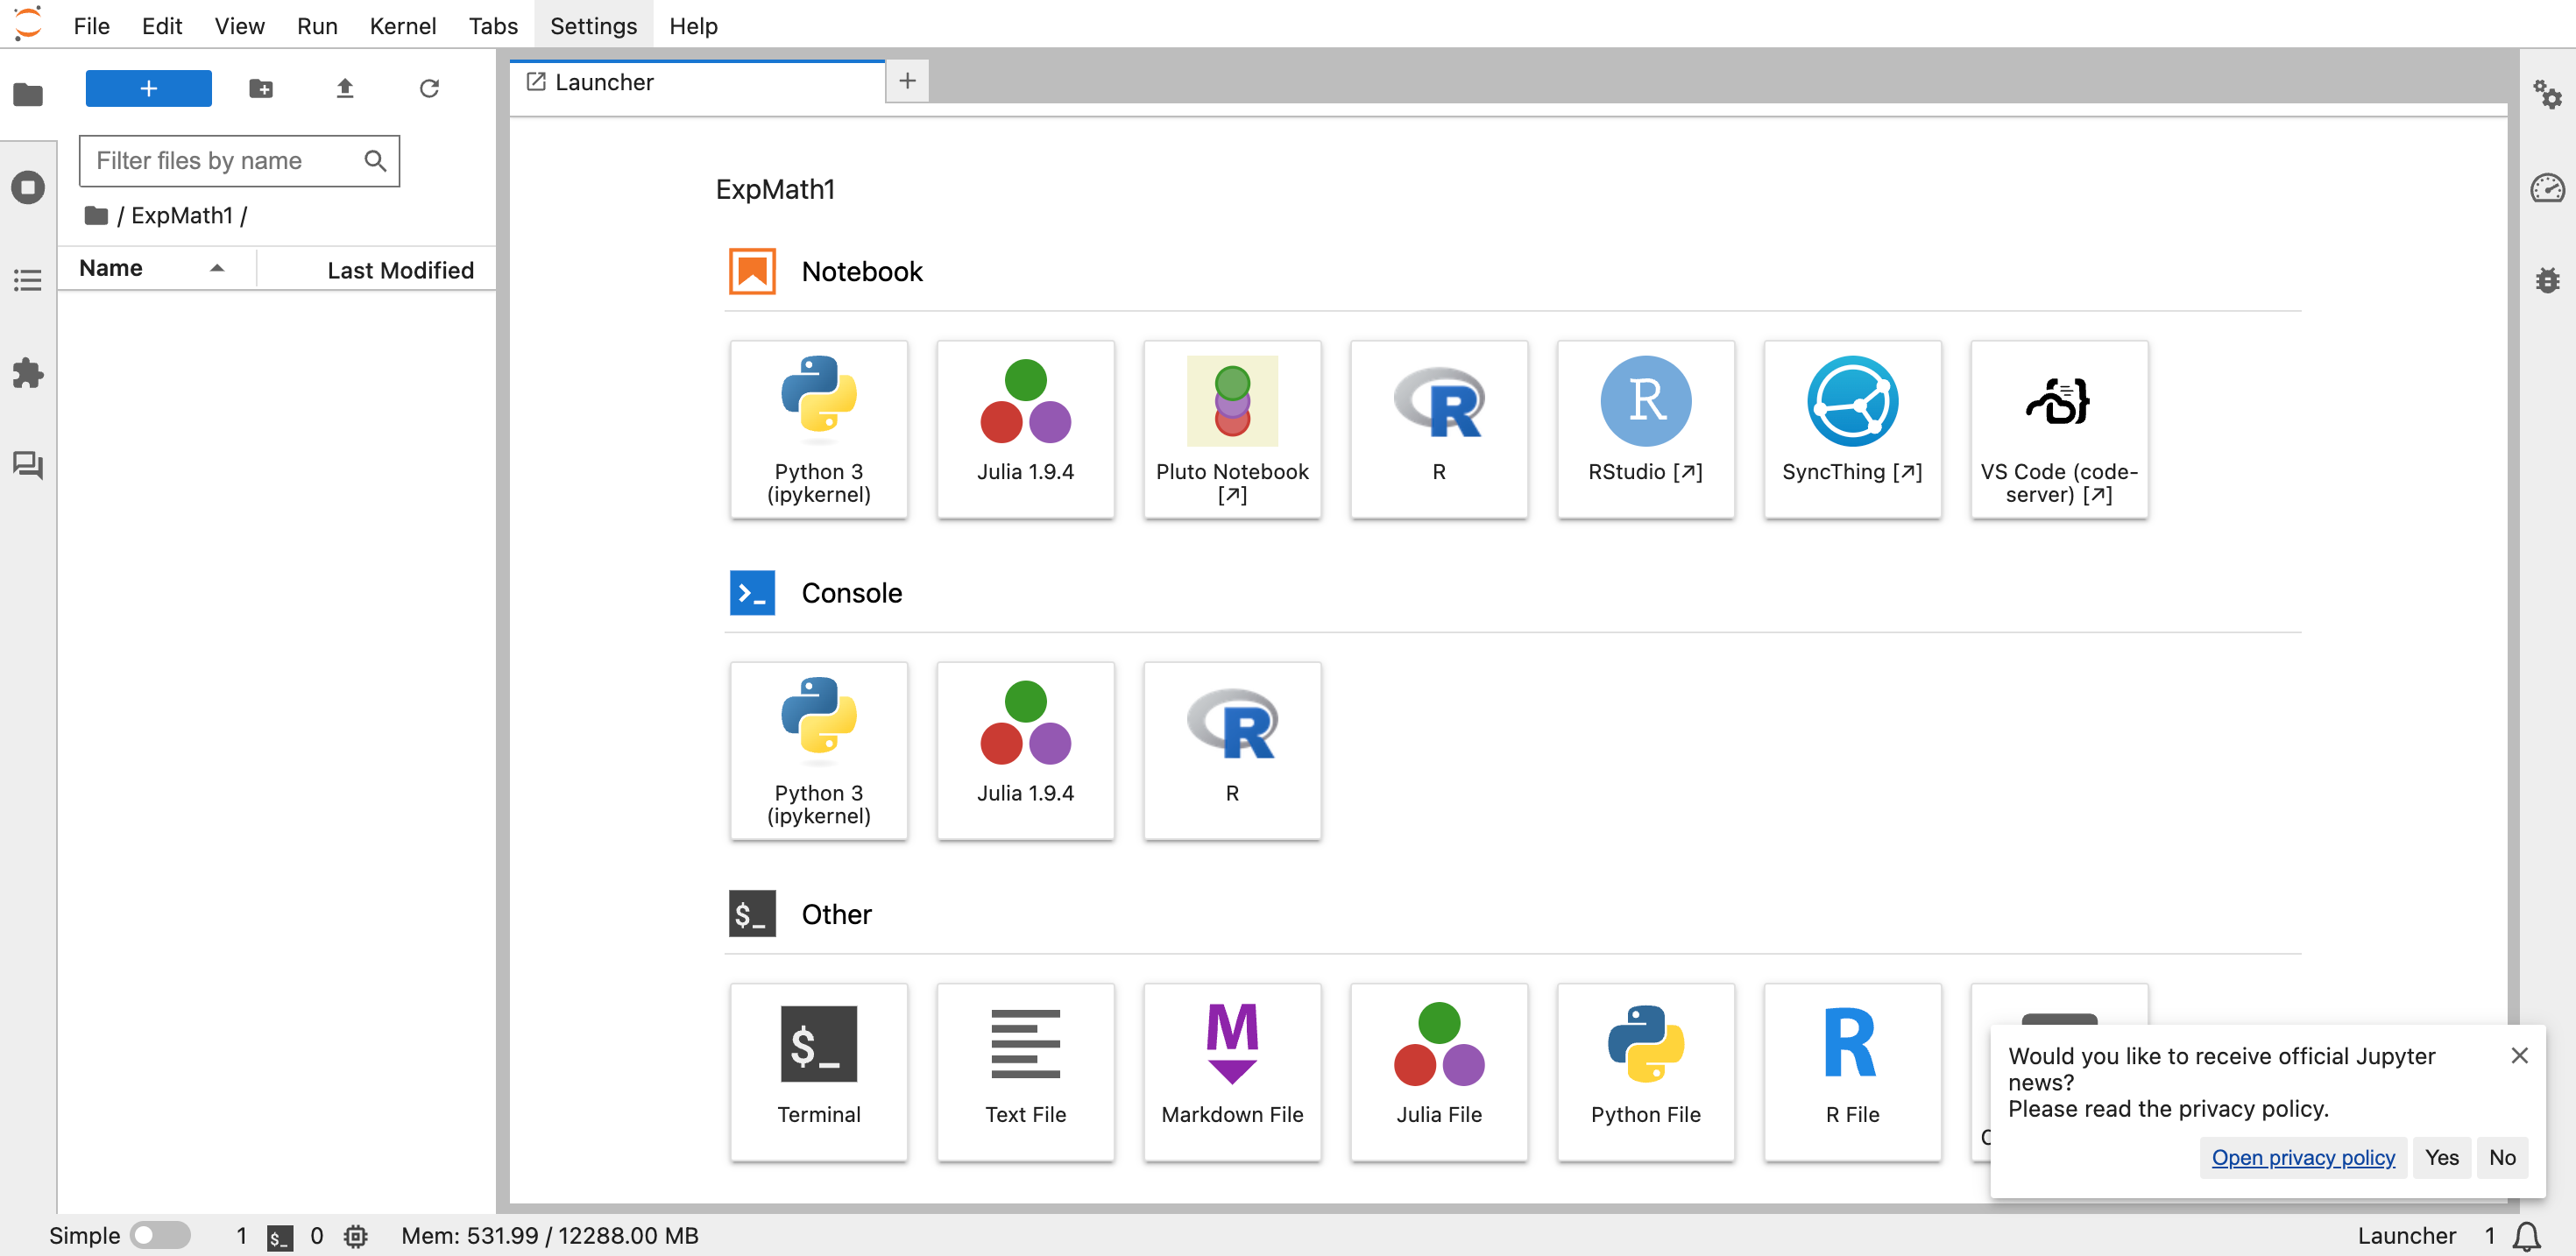Open the File Browser sidebar panel
The width and height of the screenshot is (2576, 1256).
click(x=28, y=95)
